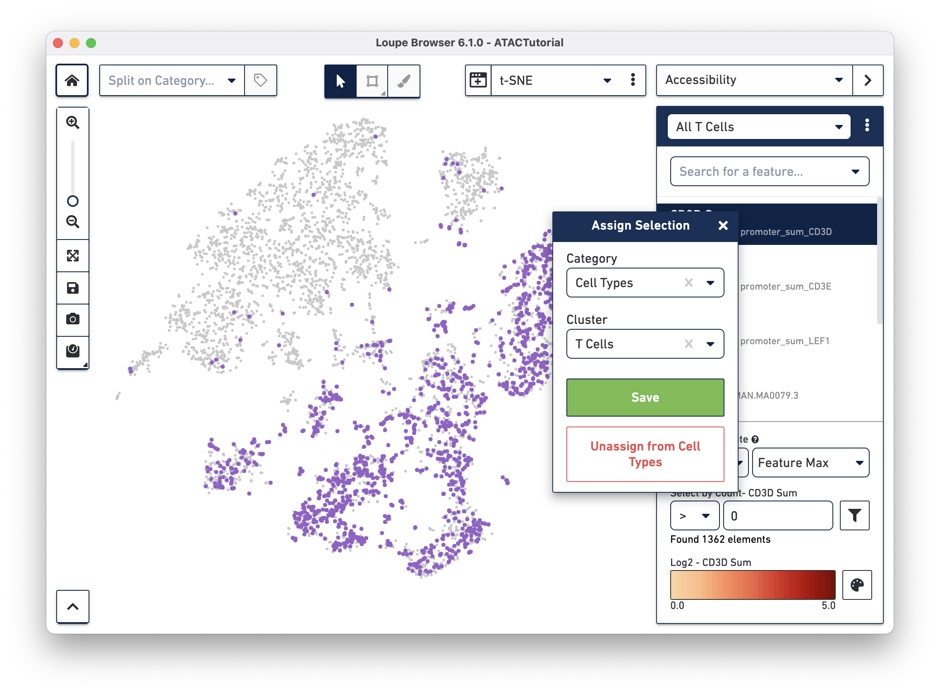Reset the plot view to fit
The height and width of the screenshot is (695, 940).
coord(73,256)
